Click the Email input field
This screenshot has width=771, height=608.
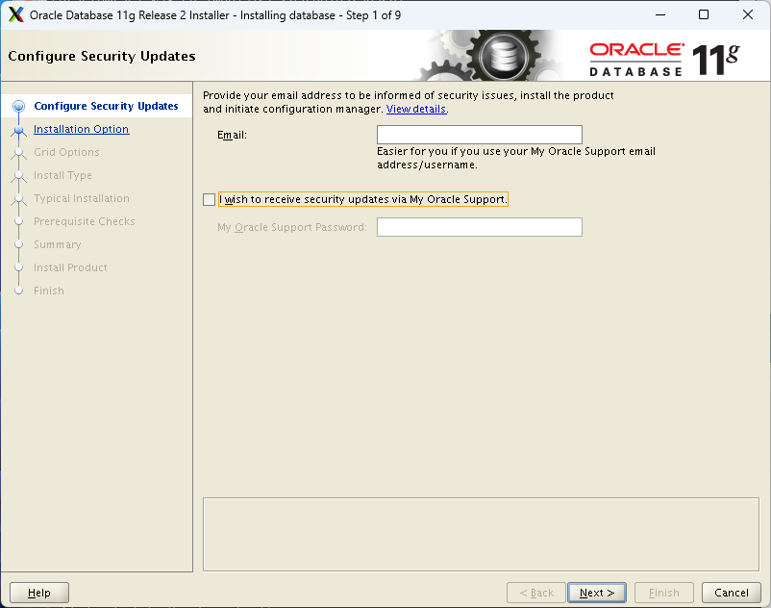click(x=480, y=135)
